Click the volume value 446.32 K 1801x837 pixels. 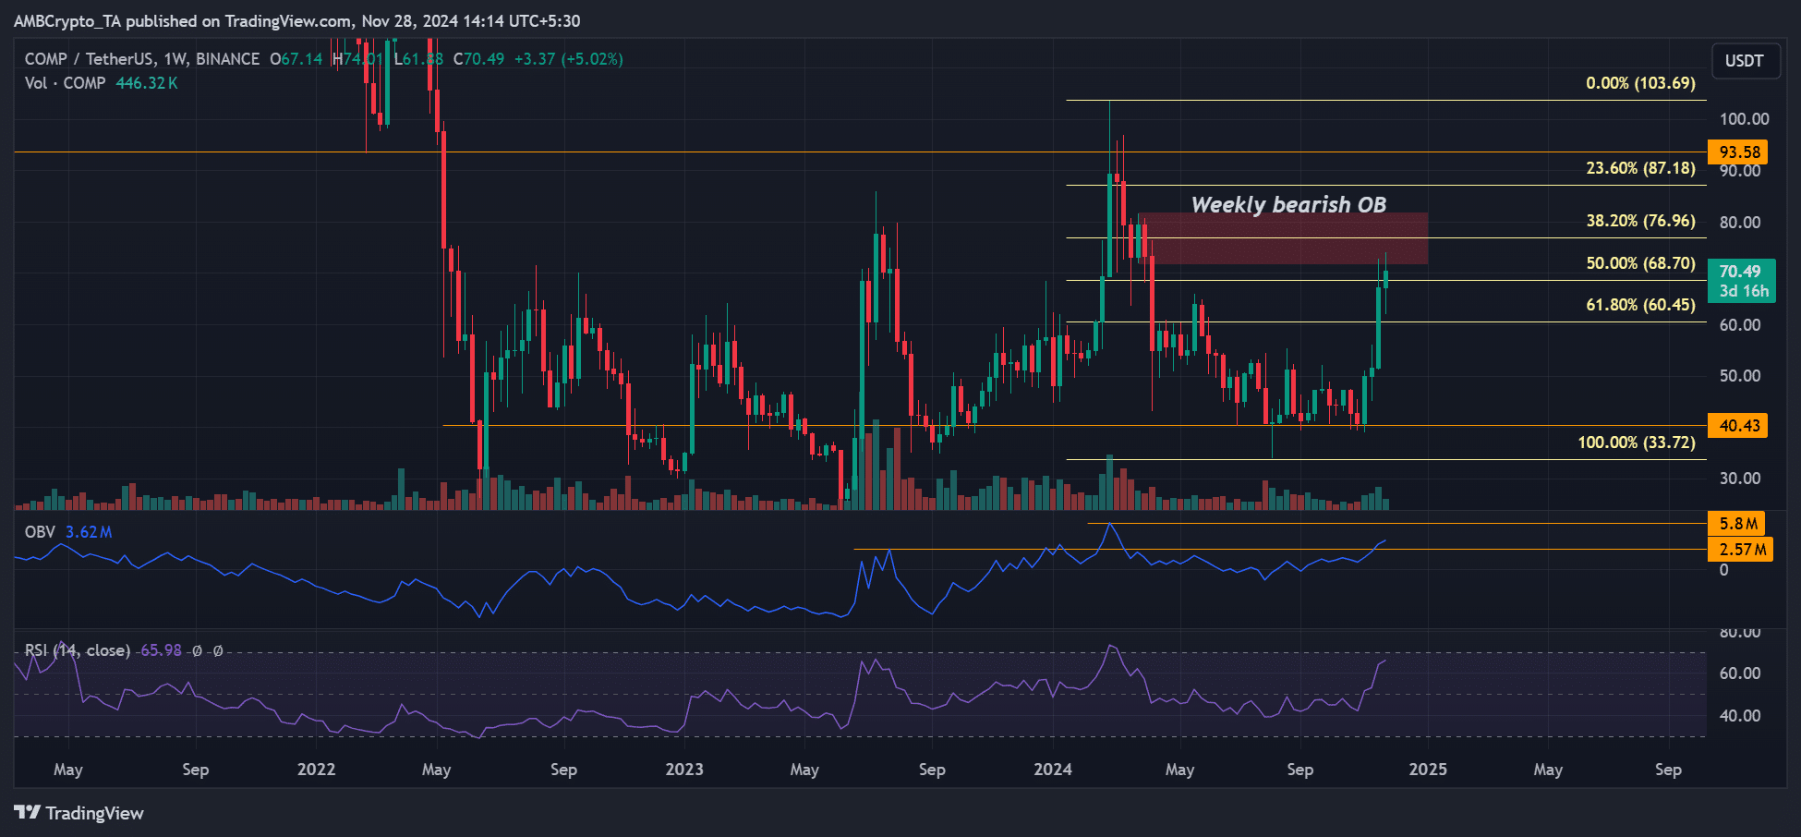pos(147,83)
